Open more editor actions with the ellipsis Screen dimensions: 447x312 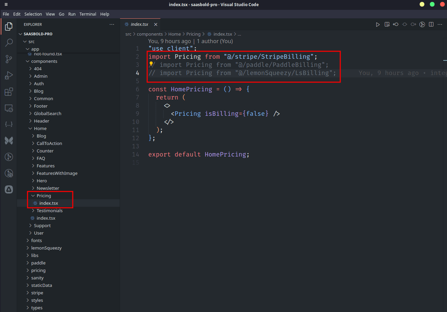pyautogui.click(x=440, y=24)
